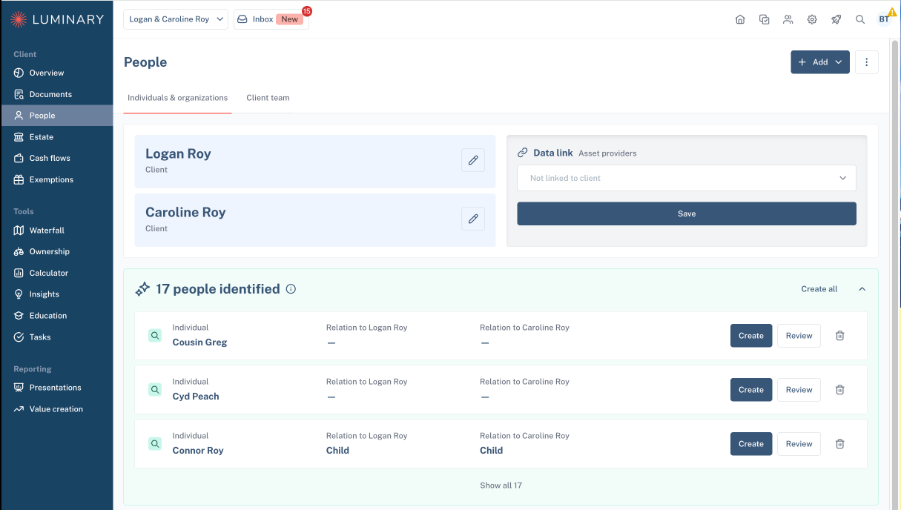Screen dimensions: 901x510
Task: Click Create for Cyd Peach
Action: [751, 390]
